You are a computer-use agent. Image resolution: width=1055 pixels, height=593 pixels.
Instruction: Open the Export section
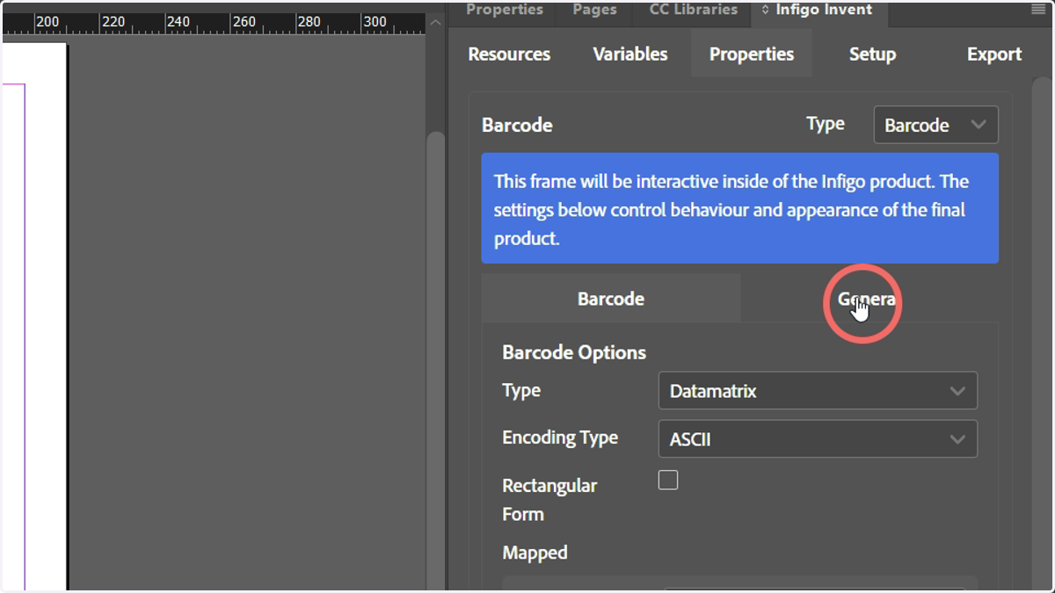coord(994,54)
